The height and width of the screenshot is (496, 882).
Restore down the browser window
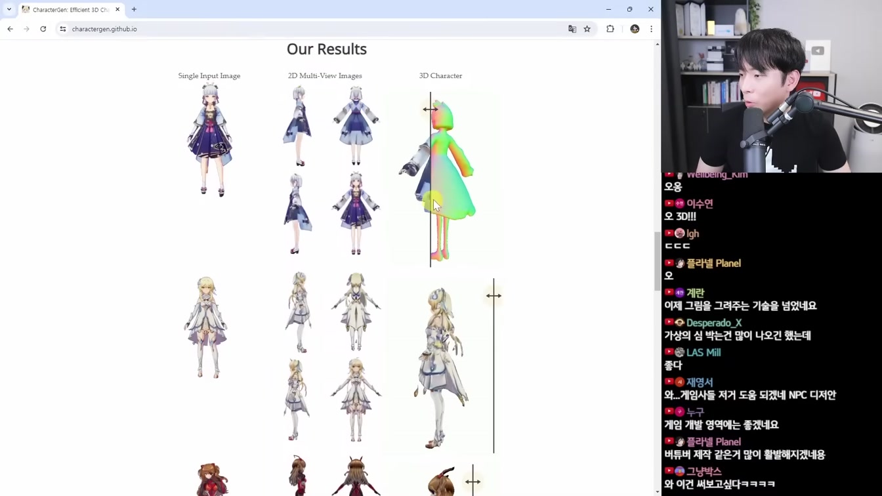pyautogui.click(x=629, y=9)
